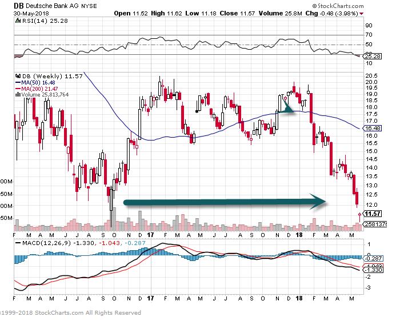Click the 20.5 price axis label
This screenshot has width=396, height=325.
click(371, 76)
